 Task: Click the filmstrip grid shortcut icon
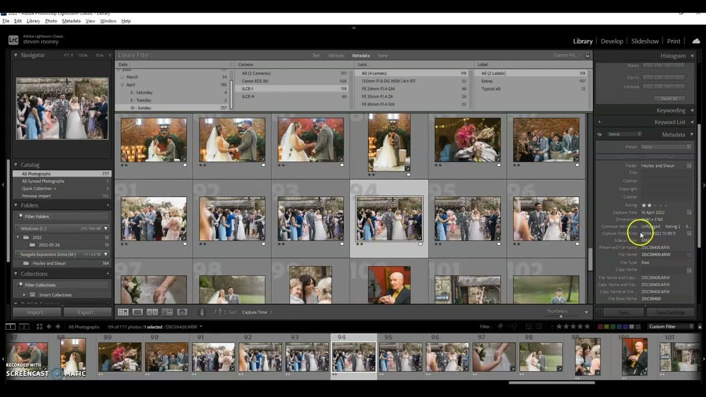pyautogui.click(x=39, y=326)
